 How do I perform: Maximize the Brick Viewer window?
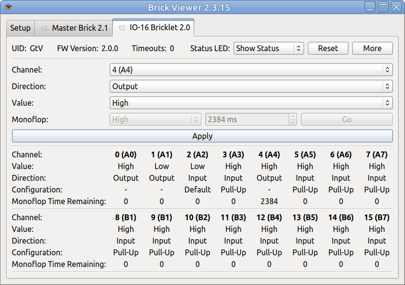pyautogui.click(x=383, y=7)
